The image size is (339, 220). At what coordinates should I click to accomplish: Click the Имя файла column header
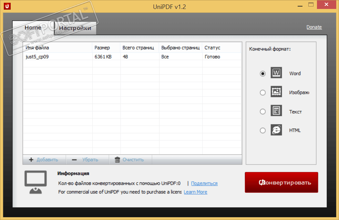coord(58,48)
